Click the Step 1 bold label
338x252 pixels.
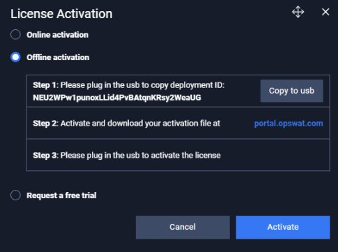click(45, 85)
